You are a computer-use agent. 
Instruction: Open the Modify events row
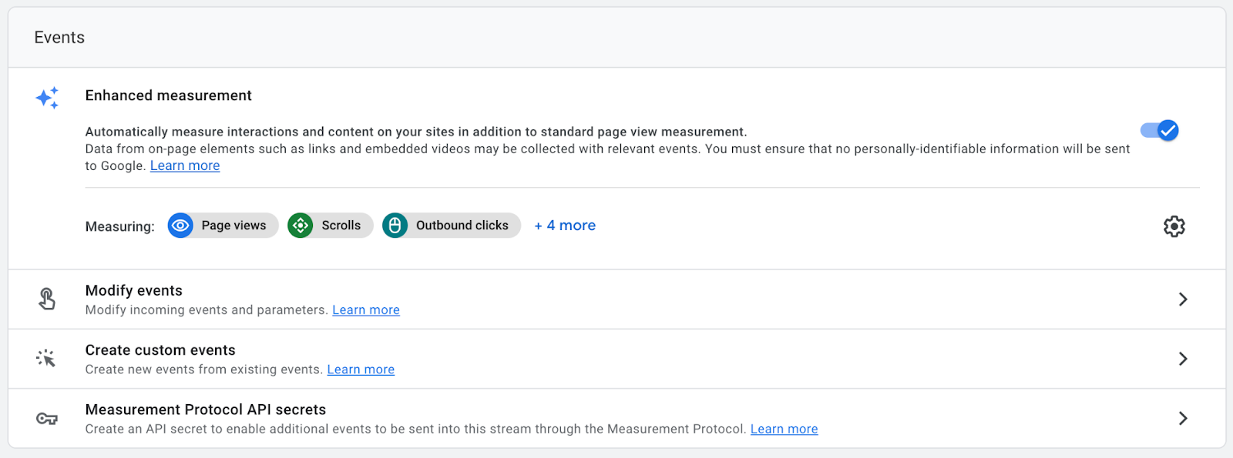pyautogui.click(x=616, y=299)
